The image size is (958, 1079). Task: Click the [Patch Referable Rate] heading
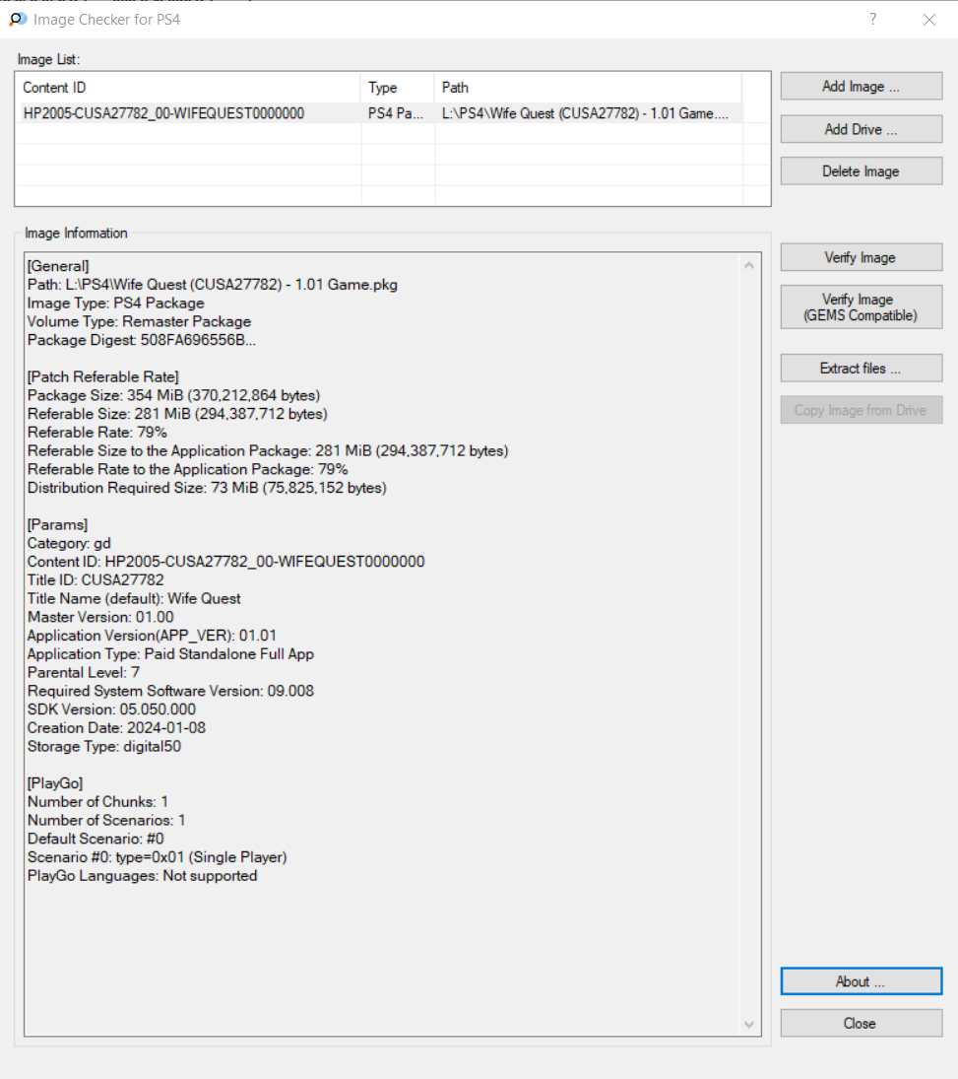click(103, 377)
